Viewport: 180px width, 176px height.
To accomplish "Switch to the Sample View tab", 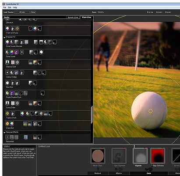I will (73, 17).
